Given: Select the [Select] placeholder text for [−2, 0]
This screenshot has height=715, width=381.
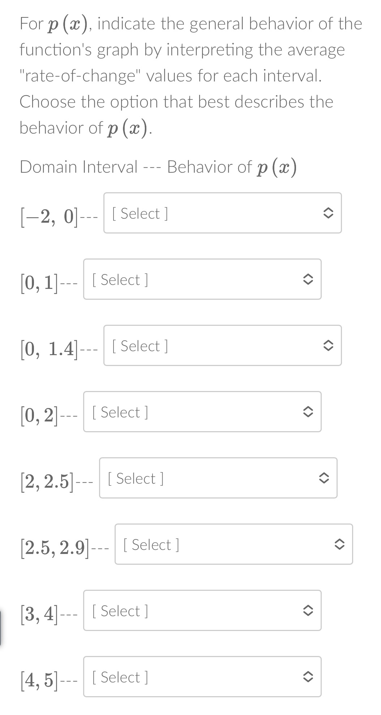Looking at the screenshot, I should click(x=140, y=213).
